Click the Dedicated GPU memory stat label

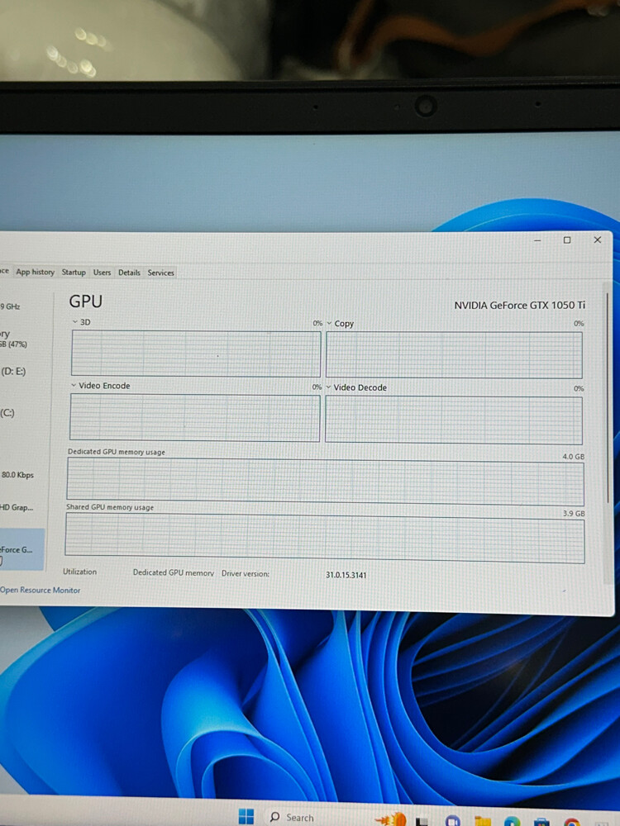[x=174, y=572]
